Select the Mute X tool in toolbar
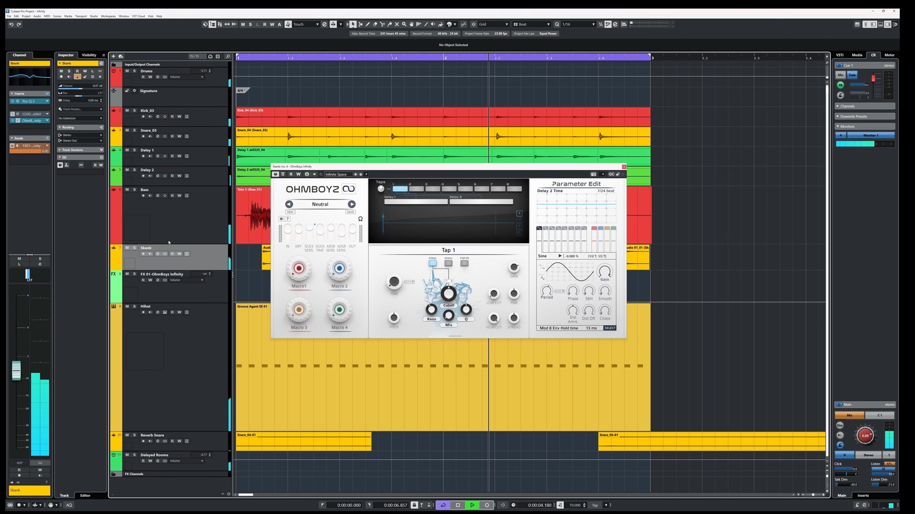The image size is (915, 514). pyautogui.click(x=397, y=24)
